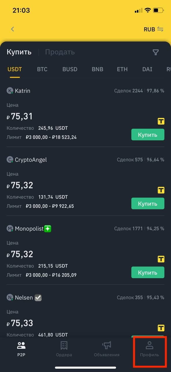Select the P2P bottom navigation icon
This screenshot has width=171, height=372.
pyautogui.click(x=21, y=345)
